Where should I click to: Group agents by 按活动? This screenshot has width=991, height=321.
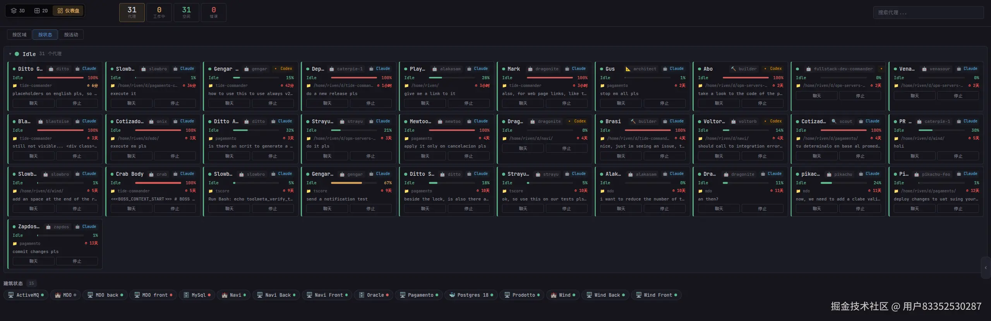[71, 35]
